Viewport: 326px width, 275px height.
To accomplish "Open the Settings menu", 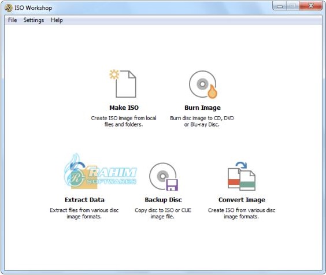I will [x=34, y=20].
